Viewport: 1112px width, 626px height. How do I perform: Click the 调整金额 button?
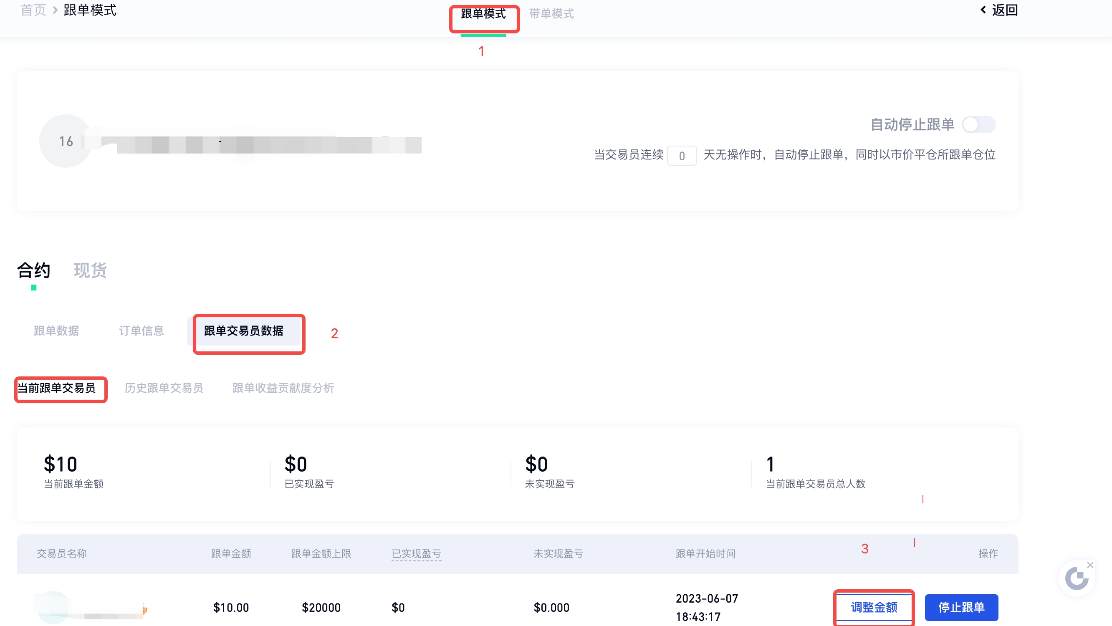click(x=874, y=607)
